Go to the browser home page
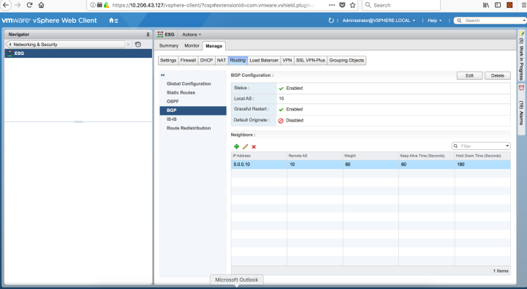527x289 pixels. (x=41, y=5)
